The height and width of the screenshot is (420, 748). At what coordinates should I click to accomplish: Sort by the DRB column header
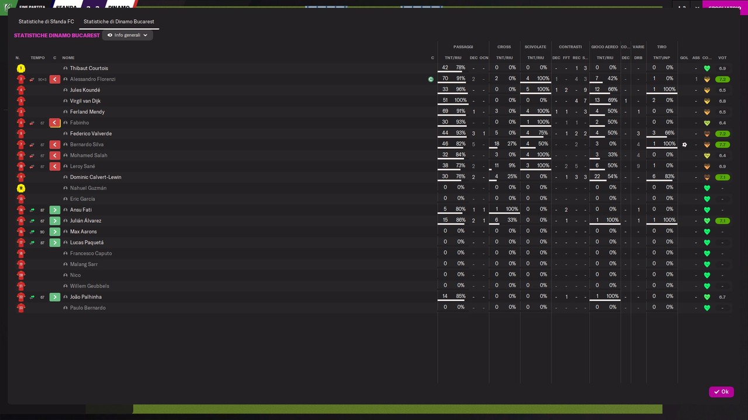point(638,58)
